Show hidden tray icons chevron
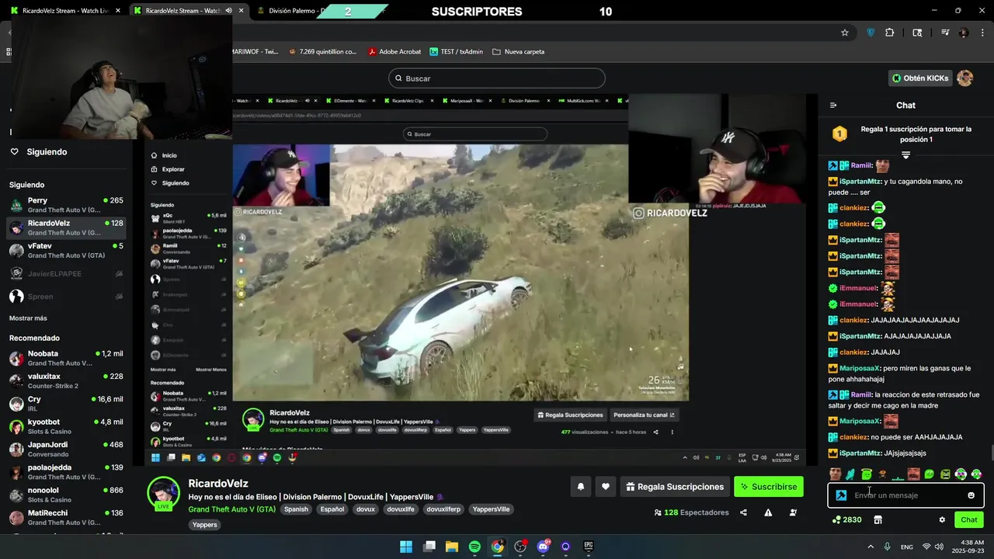This screenshot has height=559, width=994. coord(869,547)
